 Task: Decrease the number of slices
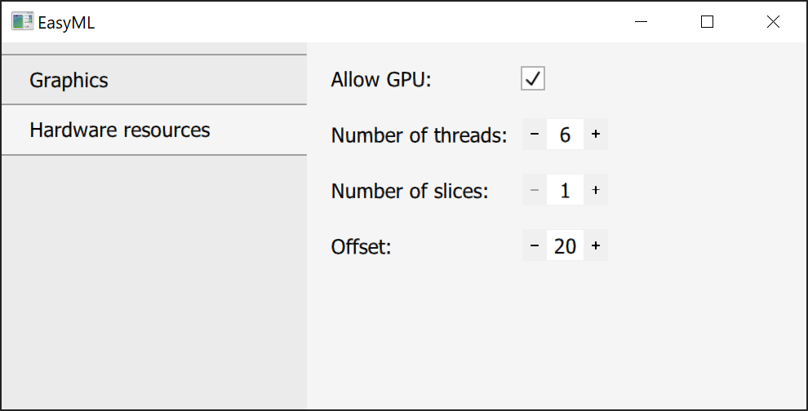click(535, 190)
